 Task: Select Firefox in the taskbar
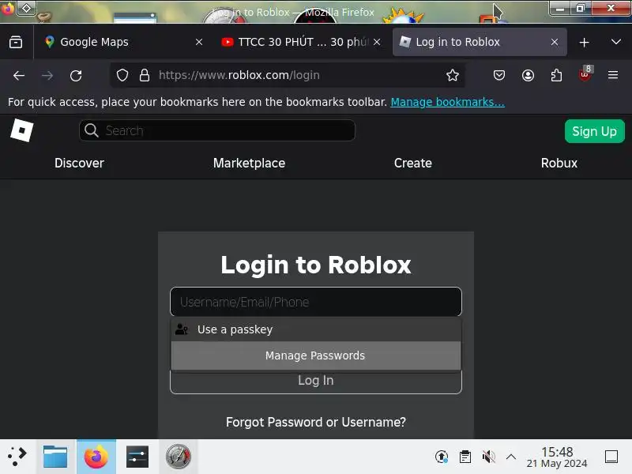[x=96, y=457]
